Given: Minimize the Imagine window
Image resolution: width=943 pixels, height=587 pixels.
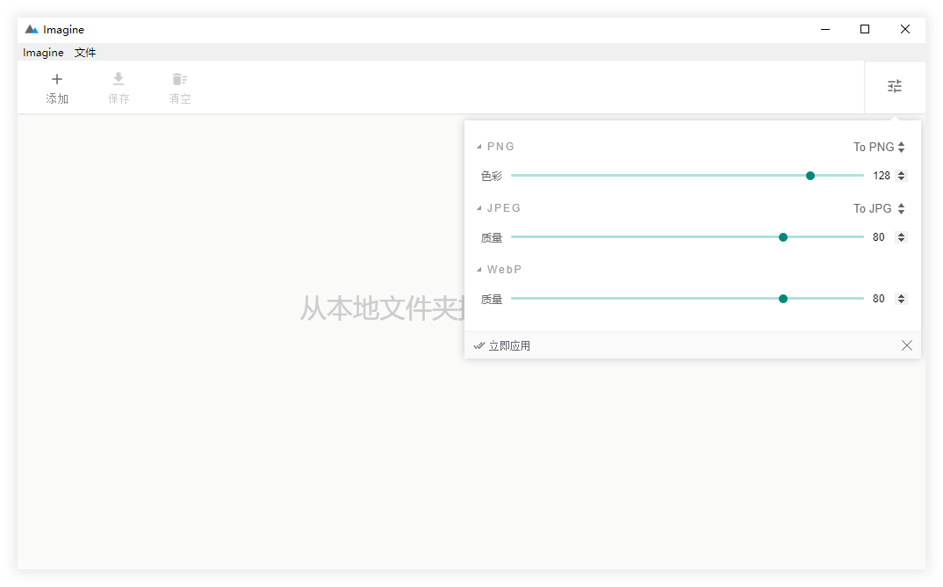Looking at the screenshot, I should tap(825, 29).
